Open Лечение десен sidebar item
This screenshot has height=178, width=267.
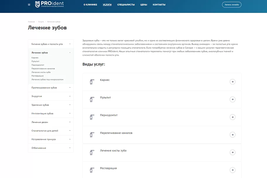tap(40, 122)
